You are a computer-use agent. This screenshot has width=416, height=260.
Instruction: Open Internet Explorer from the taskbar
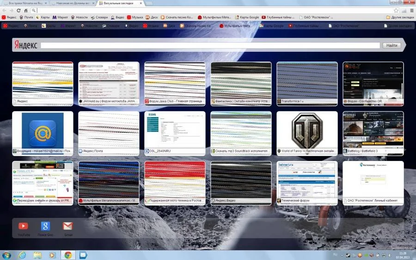22,255
